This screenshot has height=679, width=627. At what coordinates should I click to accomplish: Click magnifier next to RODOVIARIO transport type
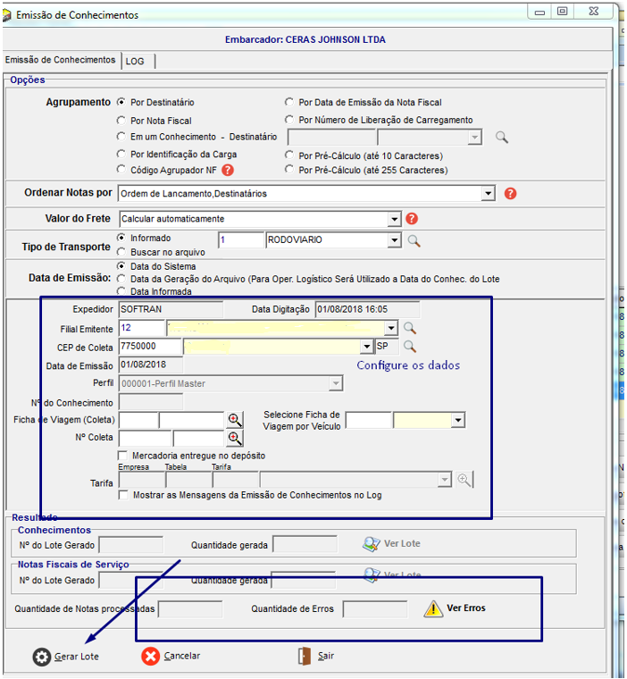tap(414, 240)
